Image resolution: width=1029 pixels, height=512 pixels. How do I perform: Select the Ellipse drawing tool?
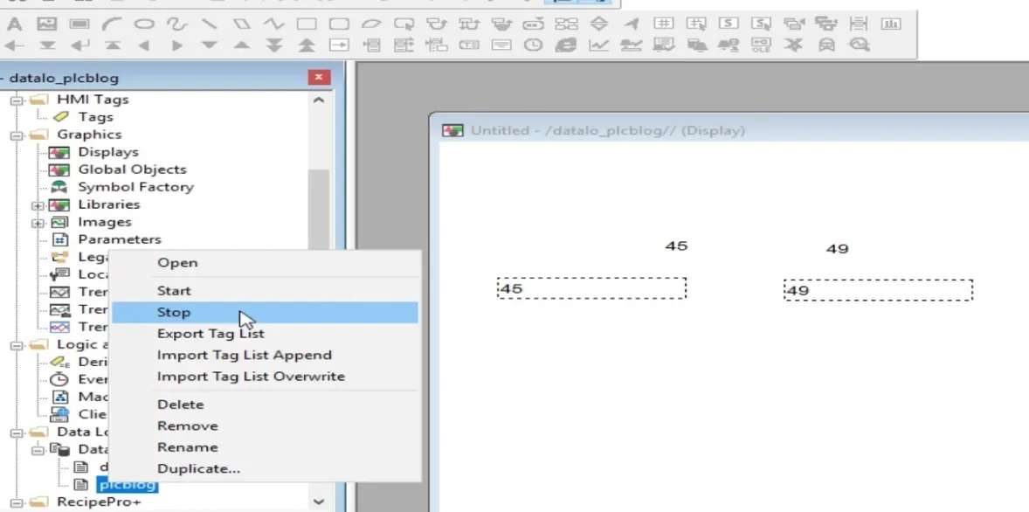coord(144,24)
